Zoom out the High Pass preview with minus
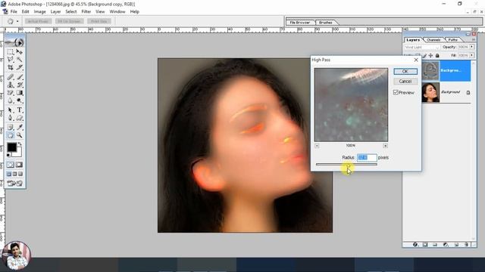The image size is (485, 272). click(x=317, y=146)
